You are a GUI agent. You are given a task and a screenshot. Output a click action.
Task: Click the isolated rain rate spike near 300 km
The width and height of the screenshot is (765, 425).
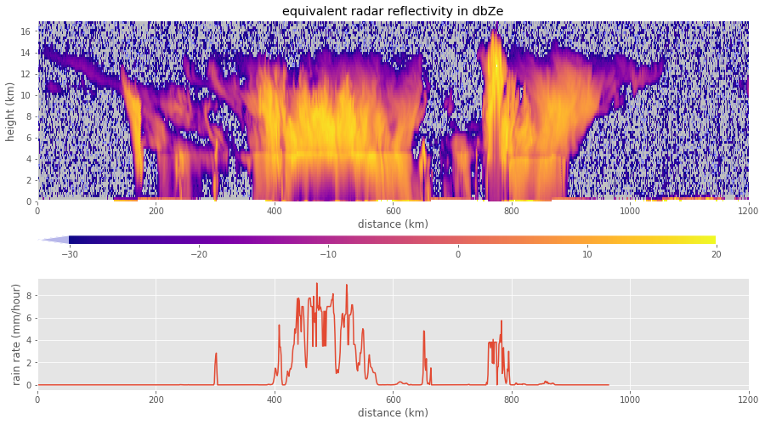[x=216, y=354]
